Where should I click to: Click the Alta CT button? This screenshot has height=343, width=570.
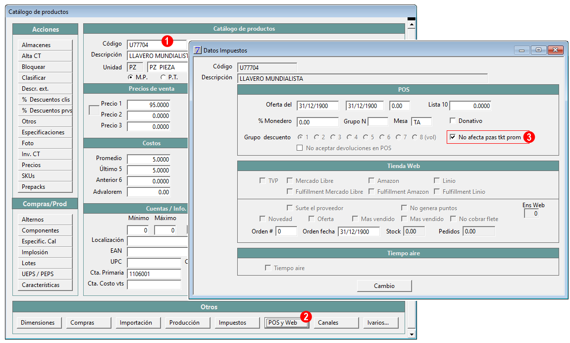45,56
